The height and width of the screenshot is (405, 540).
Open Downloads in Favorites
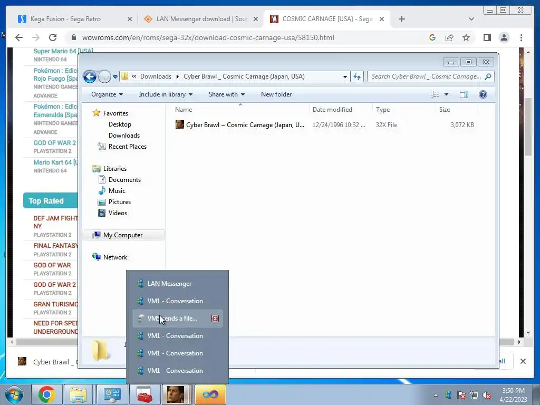pos(124,136)
